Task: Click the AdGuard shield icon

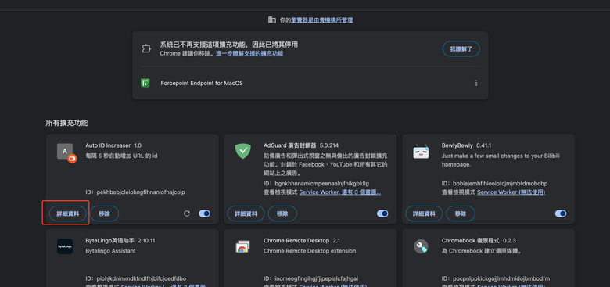Action: click(242, 151)
